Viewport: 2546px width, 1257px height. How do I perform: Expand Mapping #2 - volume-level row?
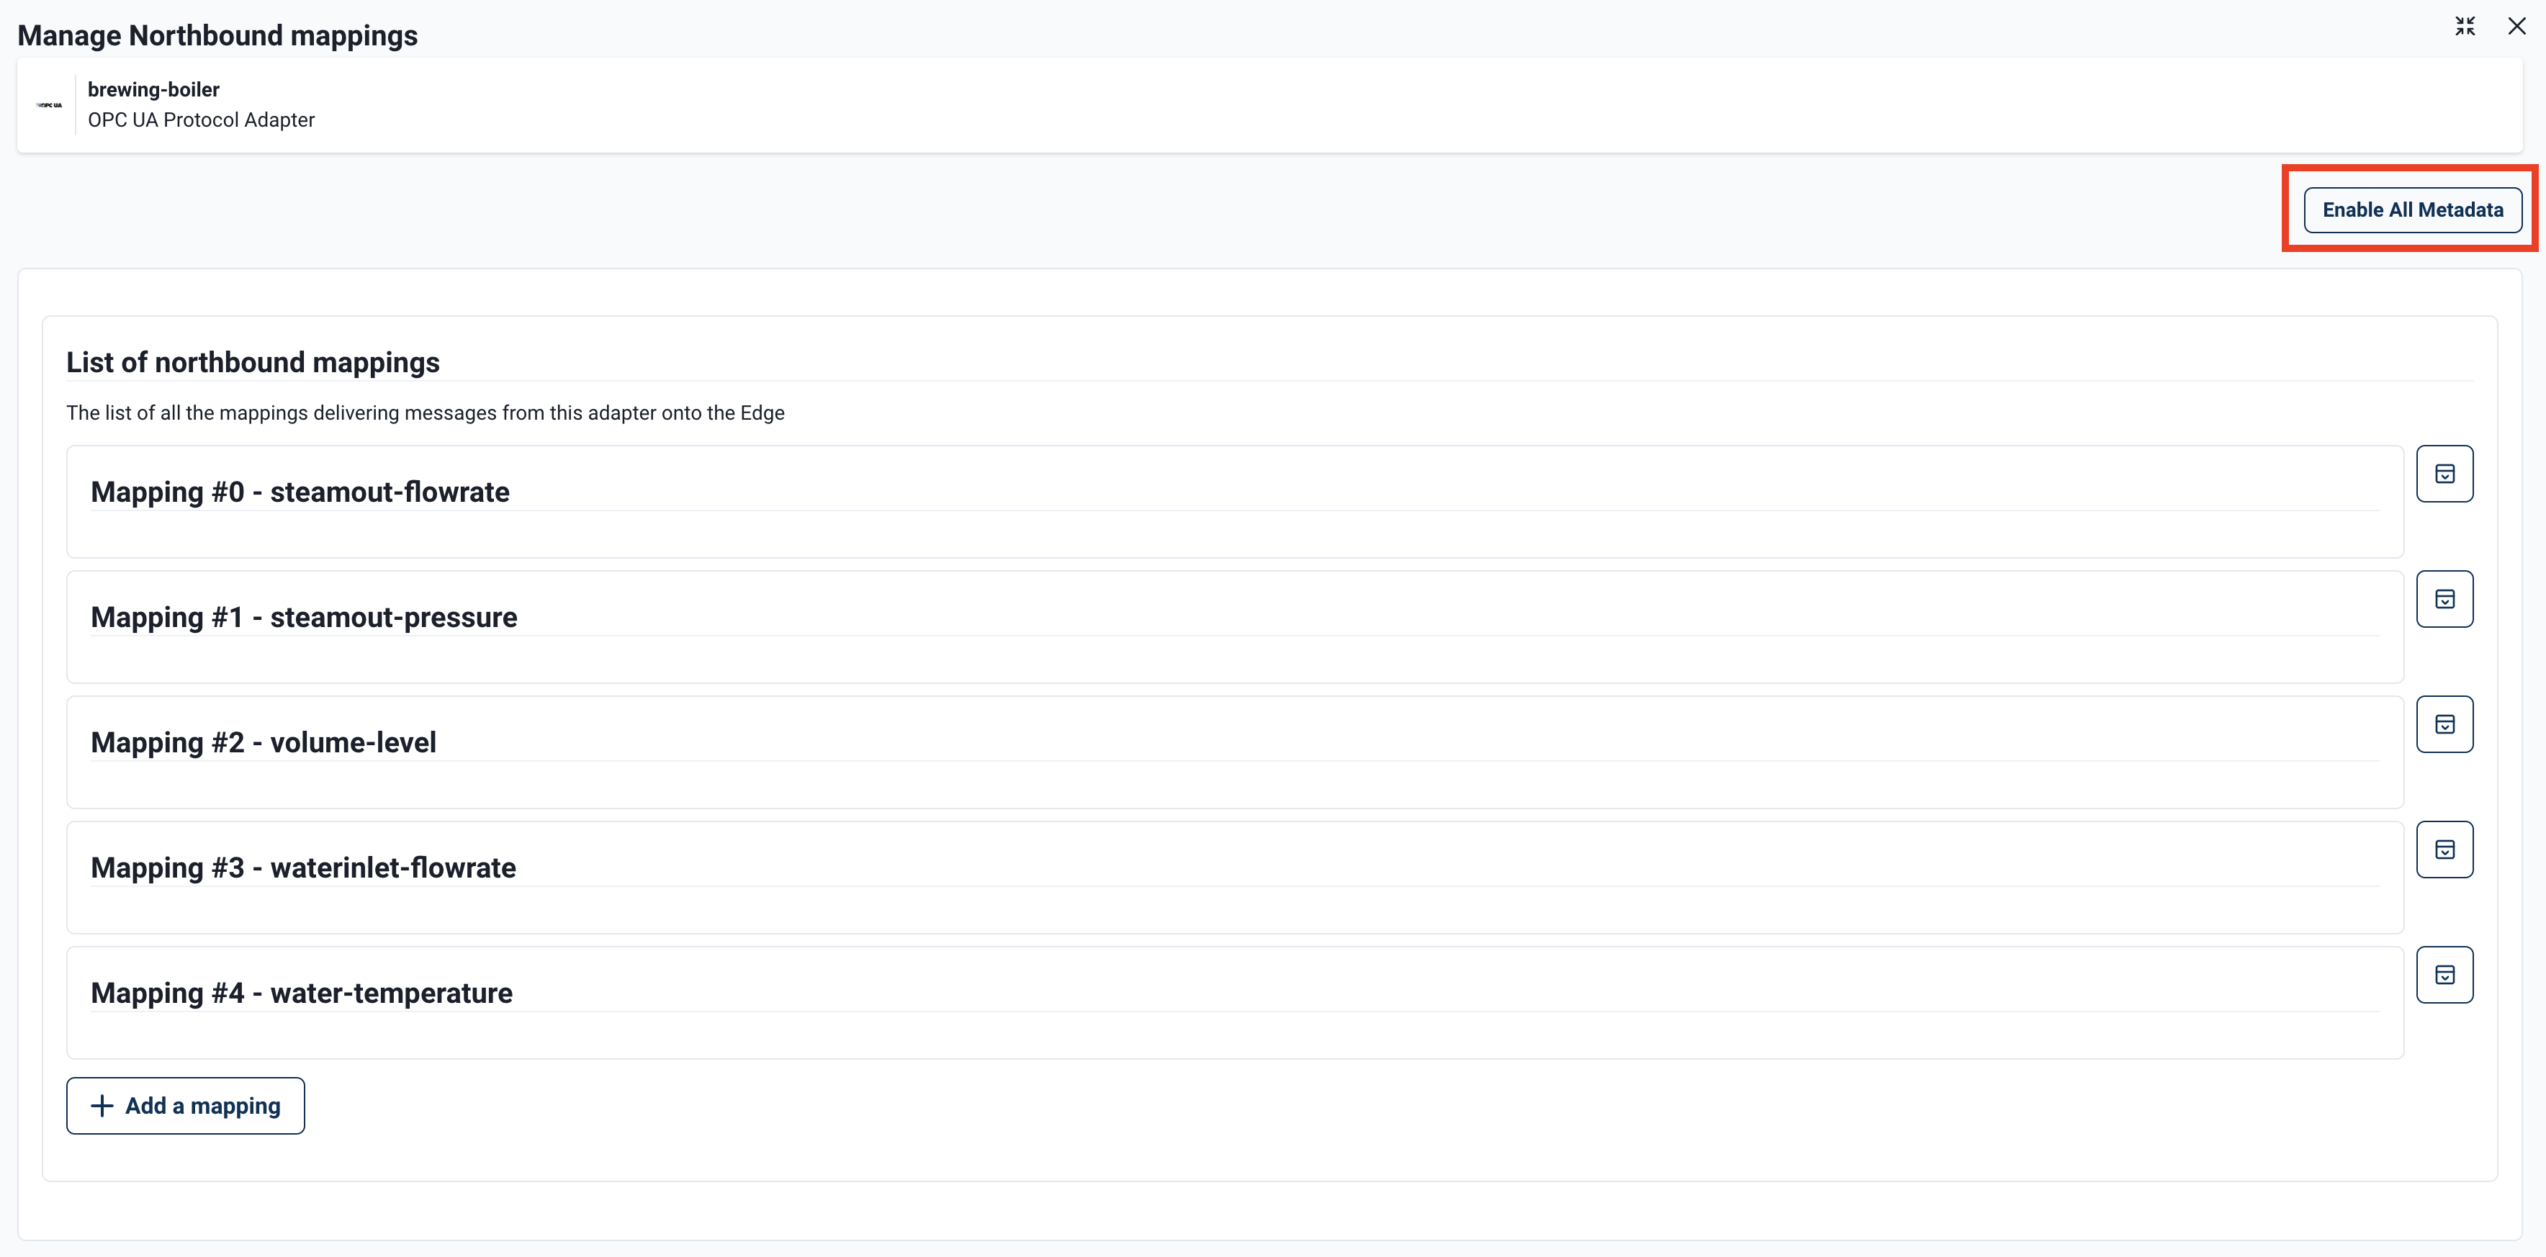1234,752
